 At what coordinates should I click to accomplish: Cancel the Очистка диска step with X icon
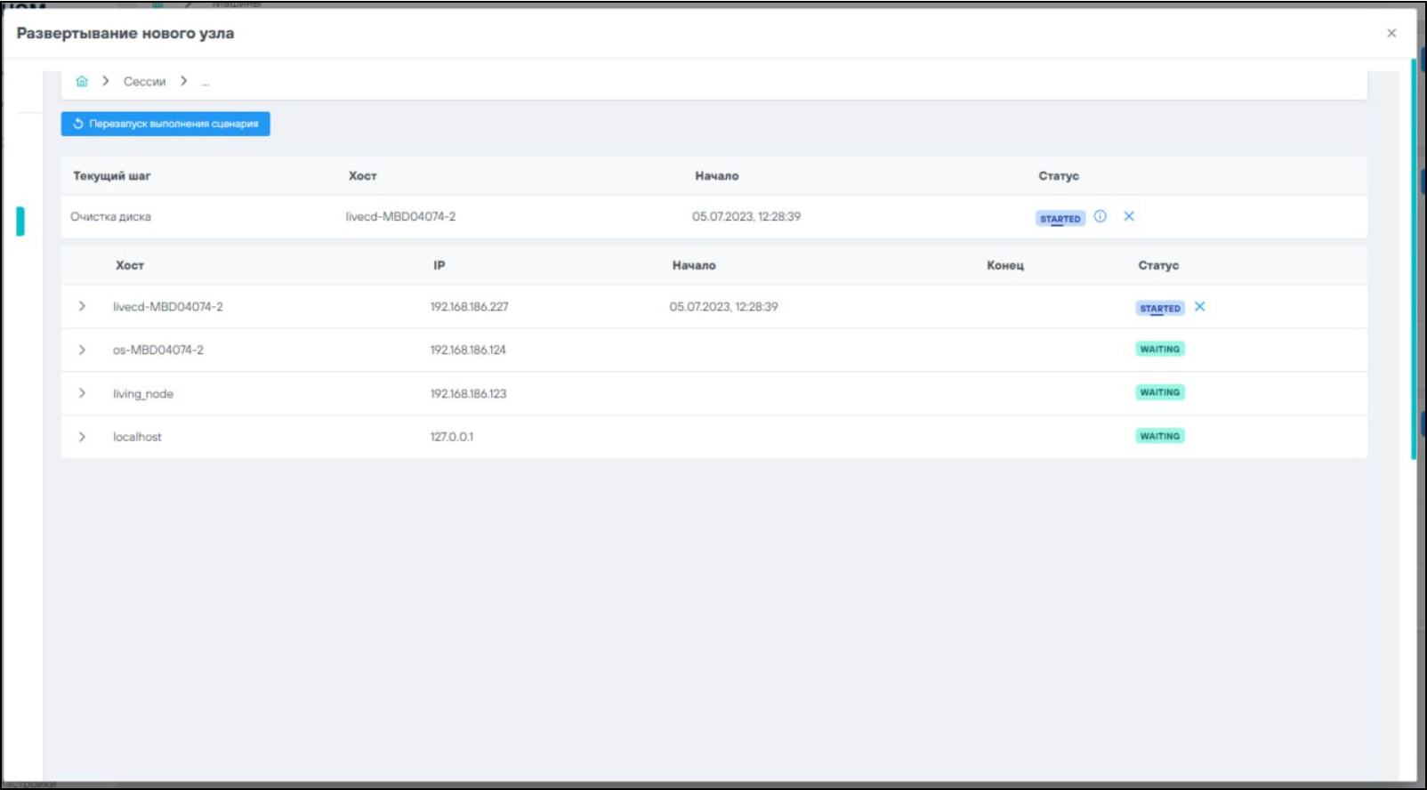click(x=1129, y=216)
